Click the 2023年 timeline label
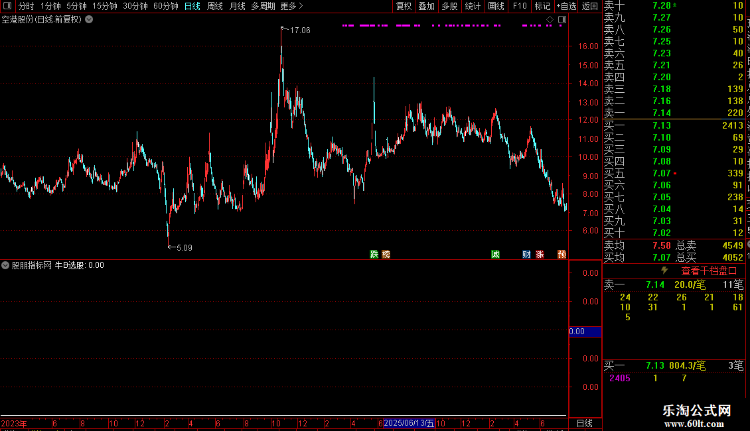This screenshot has width=750, height=431. pyautogui.click(x=14, y=423)
